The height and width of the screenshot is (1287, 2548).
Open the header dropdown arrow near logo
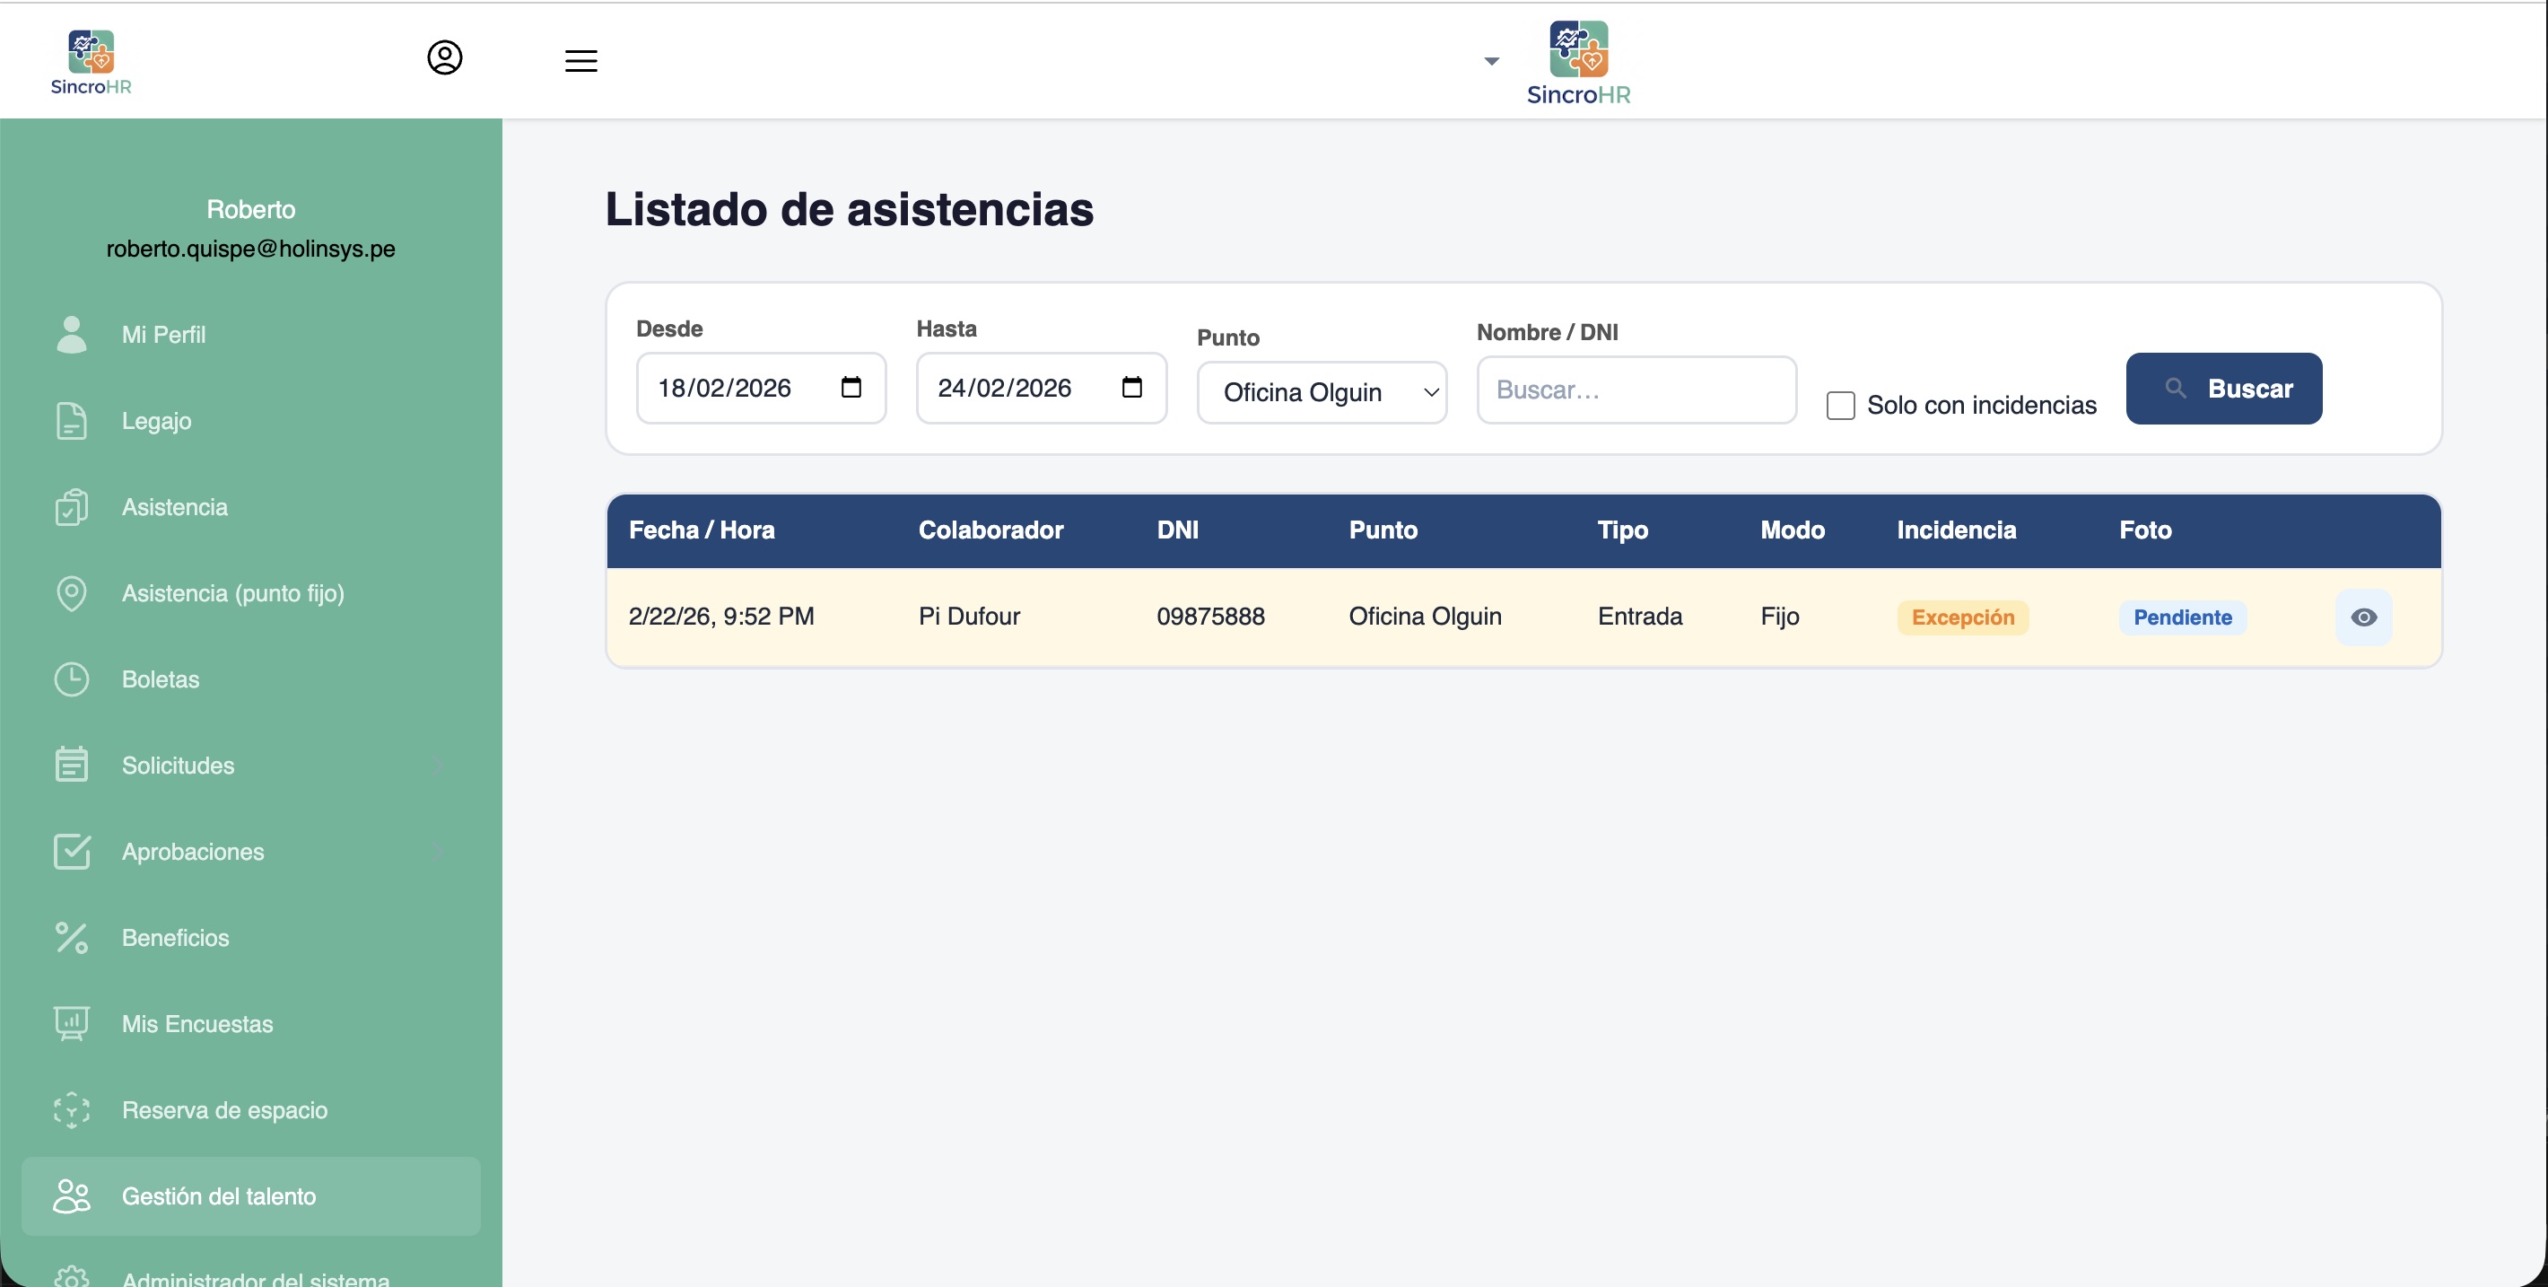1492,61
